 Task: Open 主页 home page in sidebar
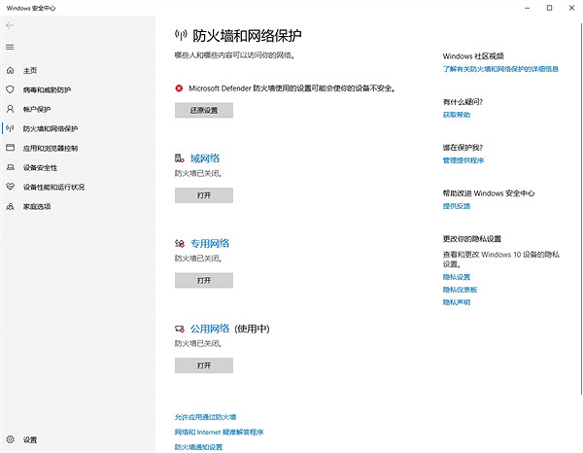pos(30,70)
